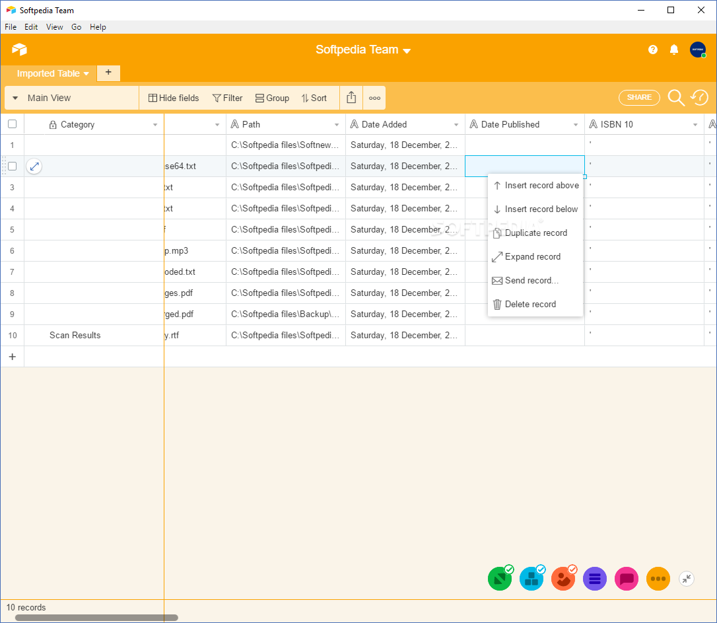Open dropdown arrow of the partially hidden column
The width and height of the screenshot is (717, 623).
click(217, 124)
